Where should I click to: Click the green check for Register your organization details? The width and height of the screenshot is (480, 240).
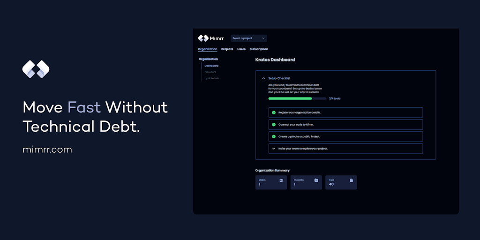pos(274,112)
